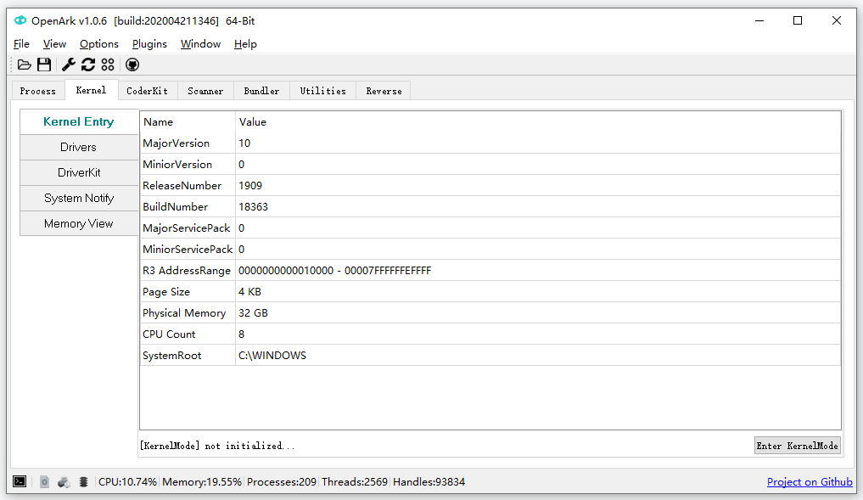Switch to the Process tab
The image size is (863, 500).
coord(38,91)
